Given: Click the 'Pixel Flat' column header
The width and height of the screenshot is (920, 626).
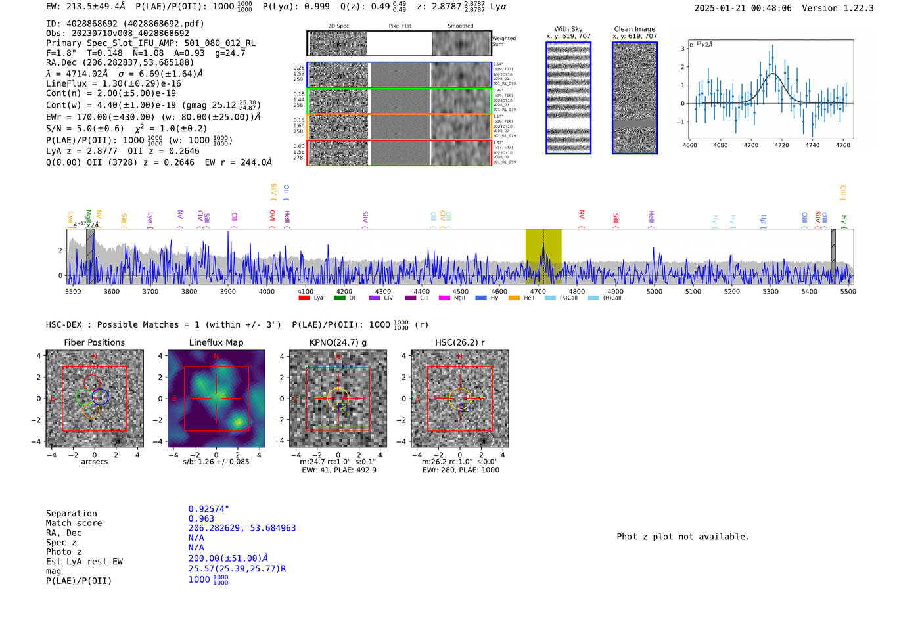Looking at the screenshot, I should [400, 26].
